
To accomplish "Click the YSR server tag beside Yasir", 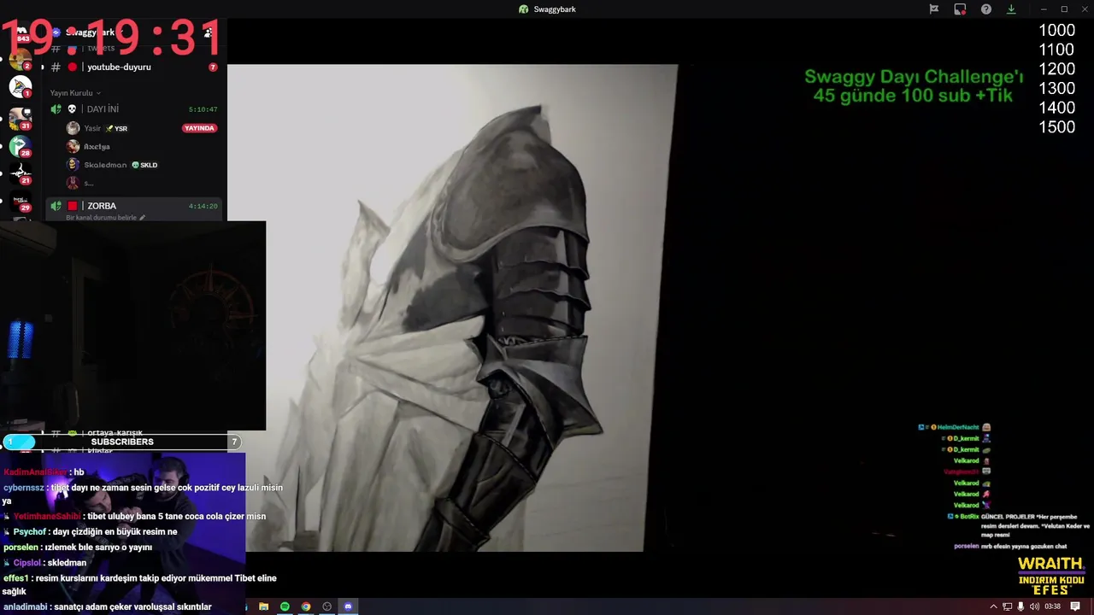I will [x=116, y=128].
